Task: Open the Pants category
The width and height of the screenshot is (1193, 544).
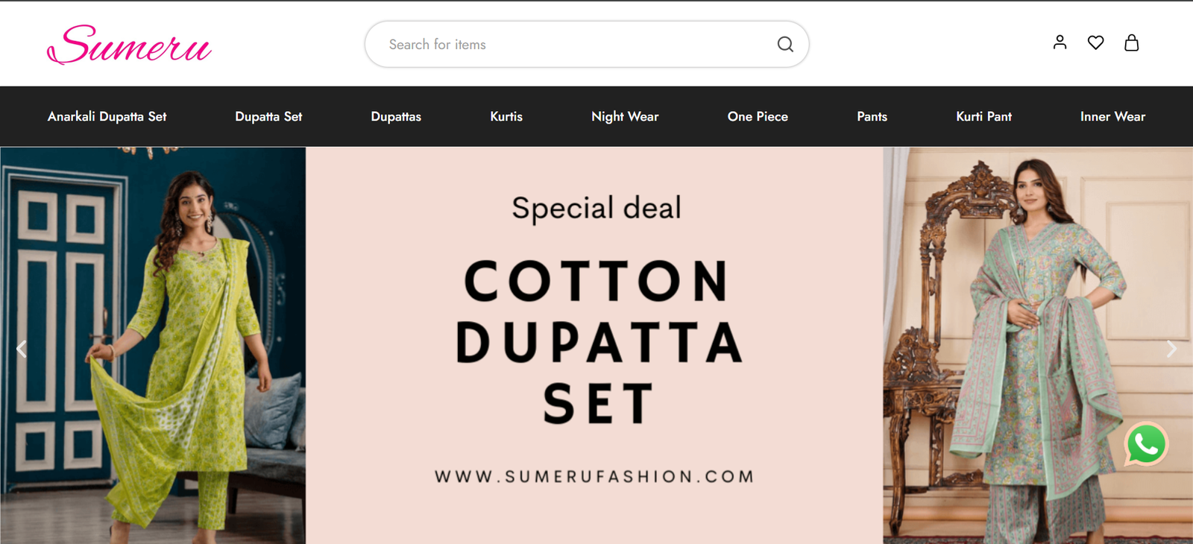Action: click(x=872, y=116)
